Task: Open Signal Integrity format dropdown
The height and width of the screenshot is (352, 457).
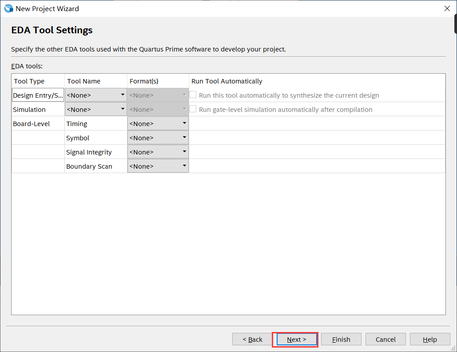Action: click(158, 152)
